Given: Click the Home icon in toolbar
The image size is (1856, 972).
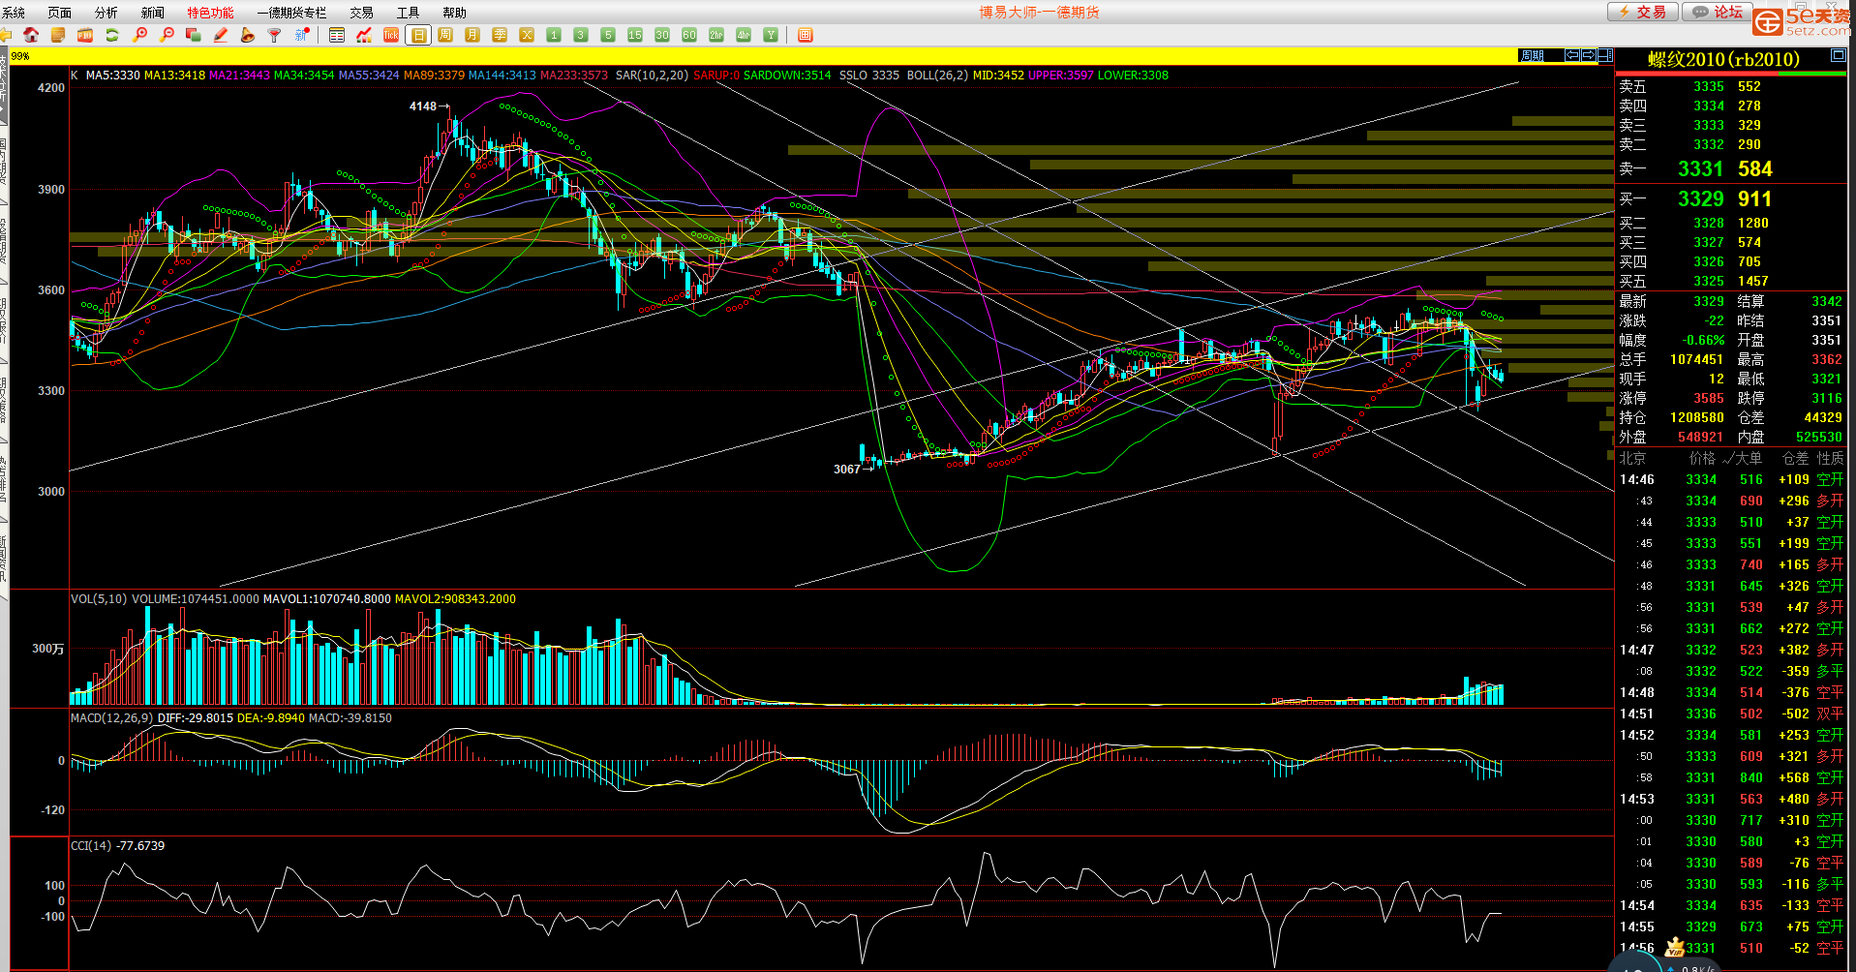Looking at the screenshot, I should 31,35.
